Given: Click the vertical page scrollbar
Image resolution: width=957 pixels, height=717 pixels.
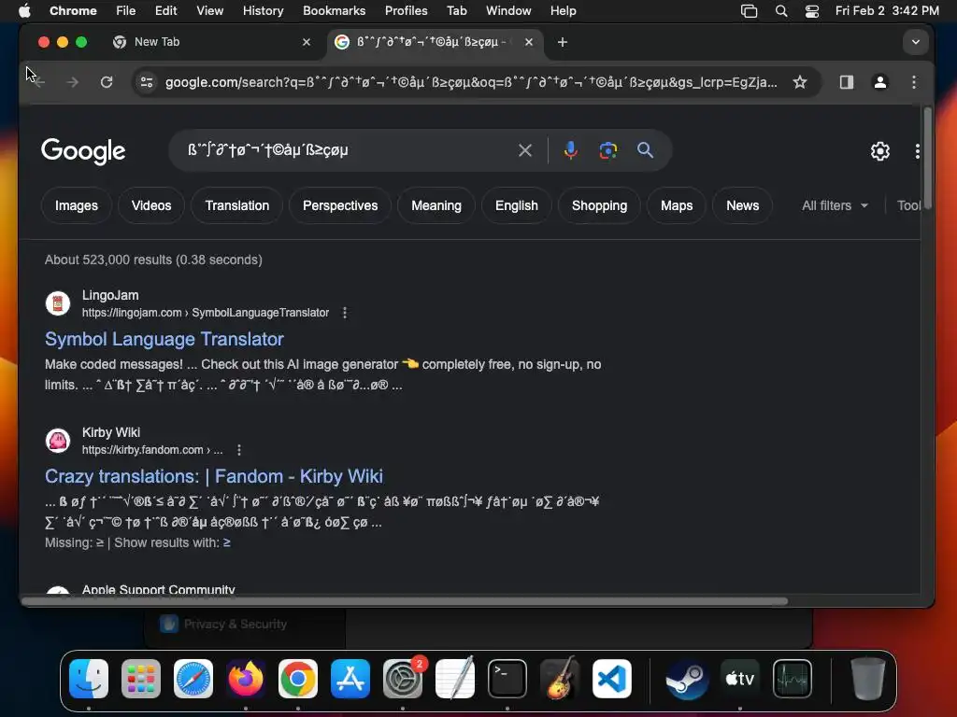Looking at the screenshot, I should (x=927, y=159).
